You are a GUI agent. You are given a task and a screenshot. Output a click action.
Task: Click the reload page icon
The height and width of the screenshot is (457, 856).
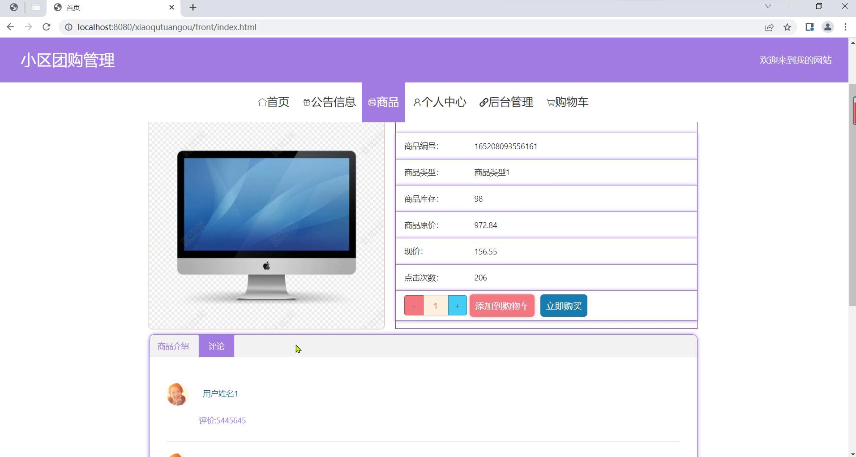coord(46,27)
